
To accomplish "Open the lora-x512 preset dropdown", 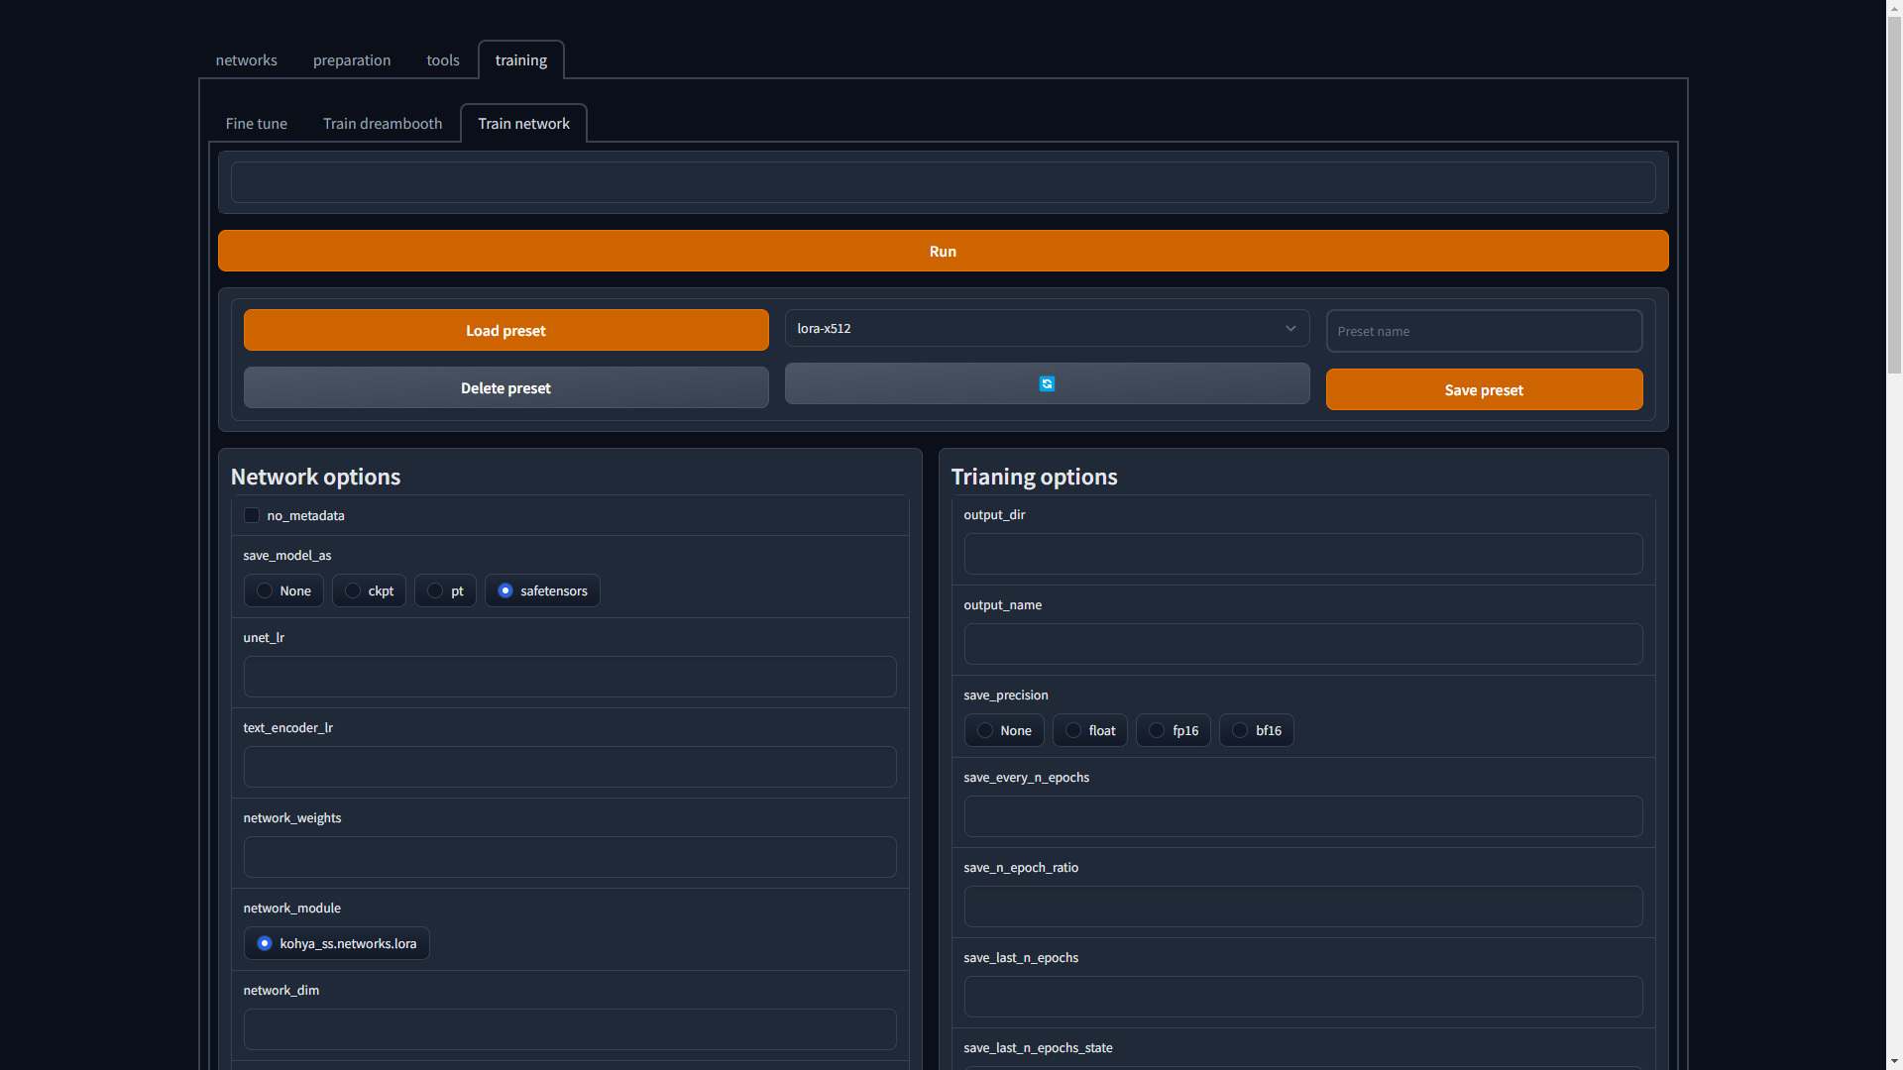I will click(1047, 329).
